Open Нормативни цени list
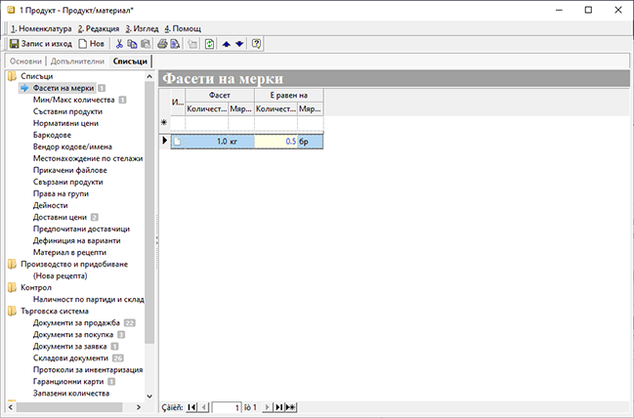Viewport: 634px width, 418px height. tap(65, 123)
